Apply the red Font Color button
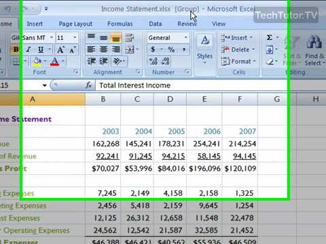The height and width of the screenshot is (244, 326). coord(55,61)
